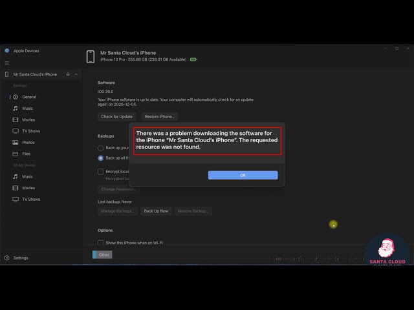Open TV Shows under On My Device
Screen dimensions: 414x310
click(31, 200)
